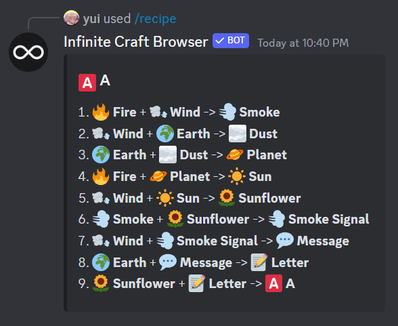Click the Smoke emoji result in step 1
Image resolution: width=398 pixels, height=326 pixels.
click(x=227, y=112)
